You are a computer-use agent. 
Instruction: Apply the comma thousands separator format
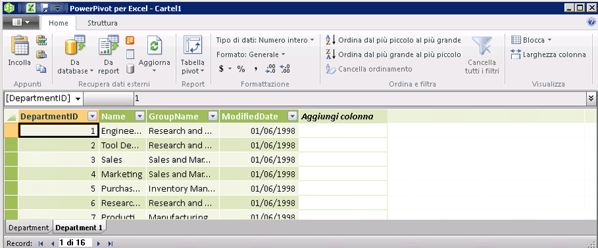[x=256, y=69]
